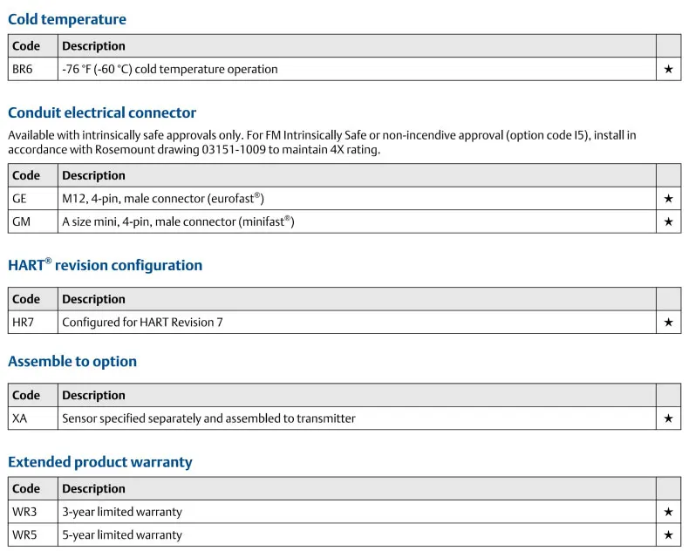
Task: Click the star icon in GM row
Action: click(x=668, y=221)
